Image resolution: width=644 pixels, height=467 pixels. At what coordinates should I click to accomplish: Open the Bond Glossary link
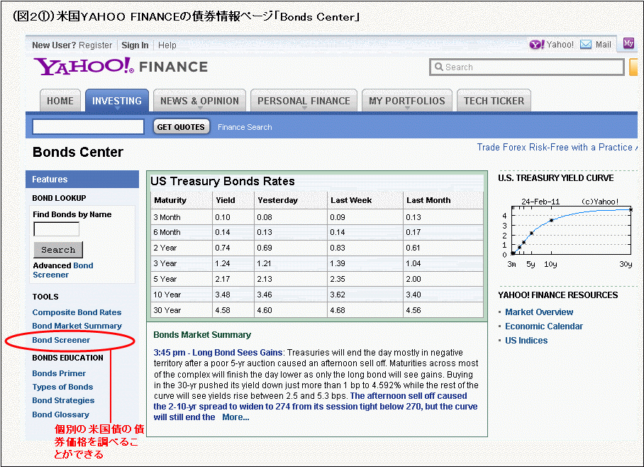[60, 414]
